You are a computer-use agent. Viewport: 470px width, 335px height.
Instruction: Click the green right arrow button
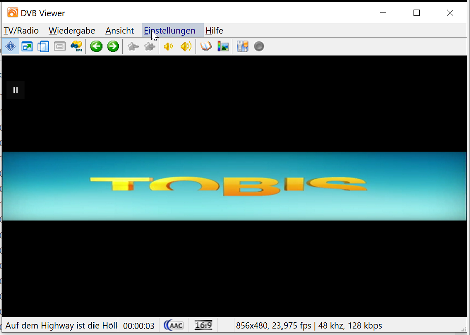click(x=113, y=47)
